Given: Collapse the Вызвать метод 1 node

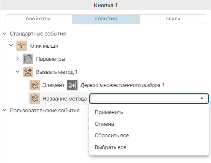Looking at the screenshot, I should coord(18,71).
